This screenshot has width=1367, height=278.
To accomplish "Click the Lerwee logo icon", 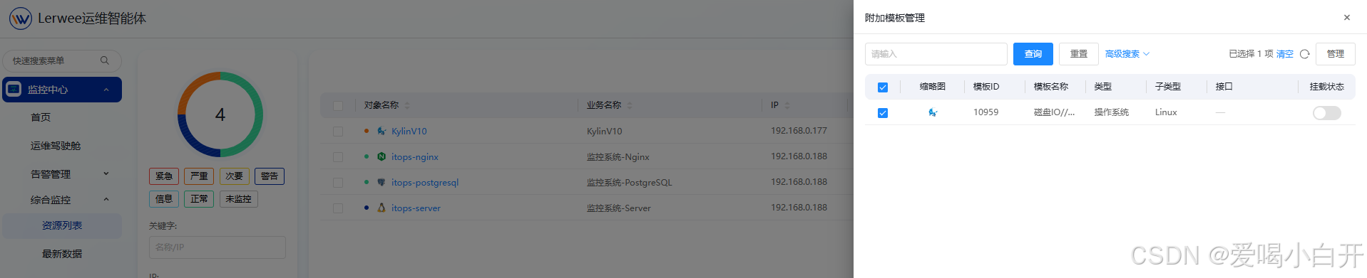I will (20, 18).
